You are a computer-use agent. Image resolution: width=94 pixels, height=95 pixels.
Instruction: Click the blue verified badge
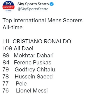click(52, 4)
